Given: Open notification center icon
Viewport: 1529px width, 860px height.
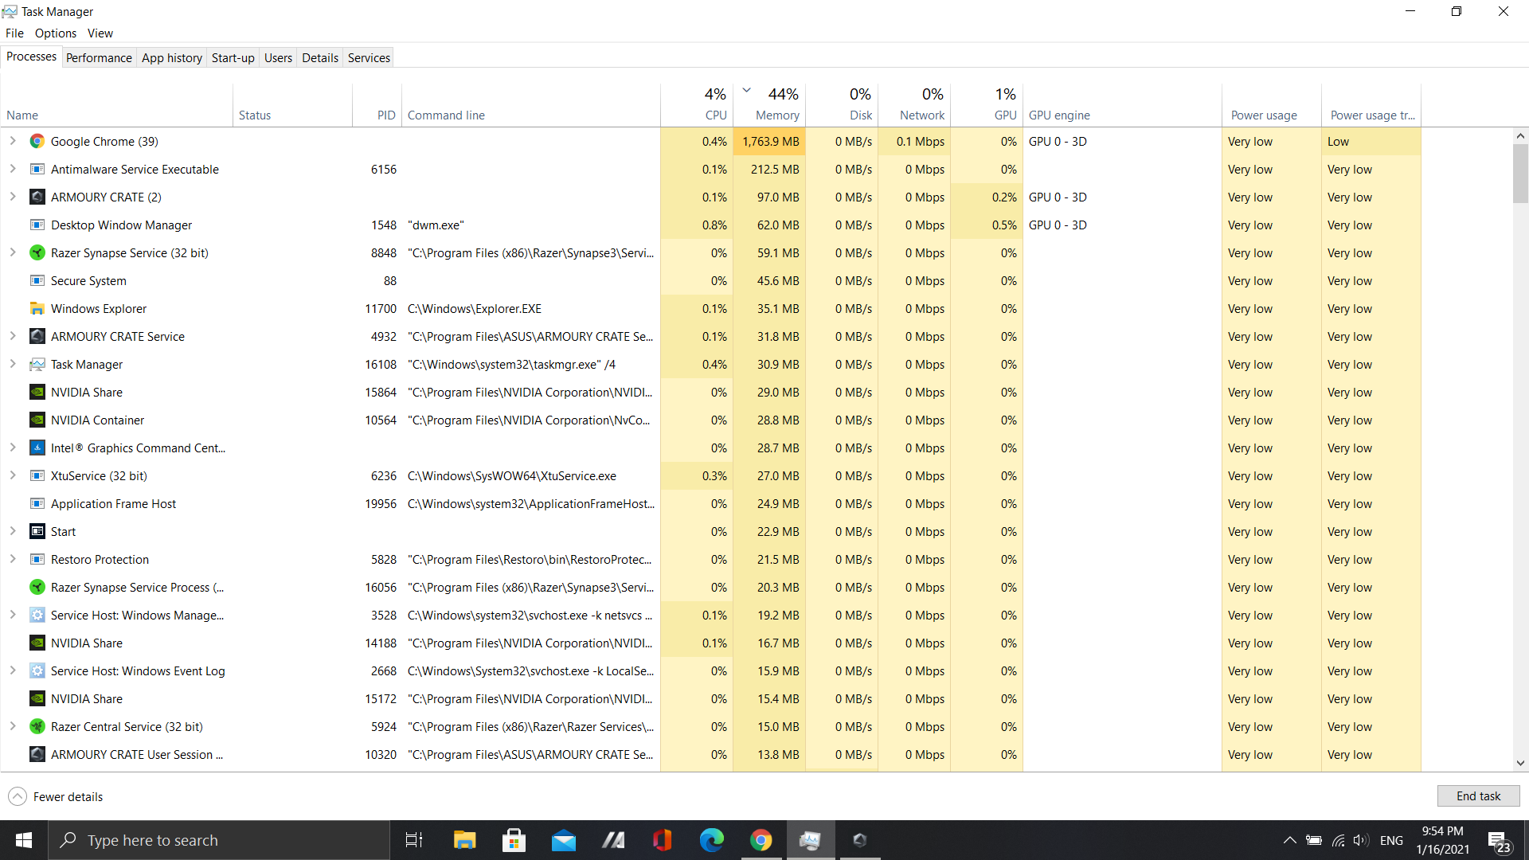Looking at the screenshot, I should pos(1499,841).
